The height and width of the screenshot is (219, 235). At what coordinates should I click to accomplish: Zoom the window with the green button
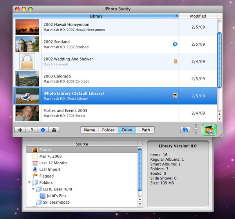(31, 9)
